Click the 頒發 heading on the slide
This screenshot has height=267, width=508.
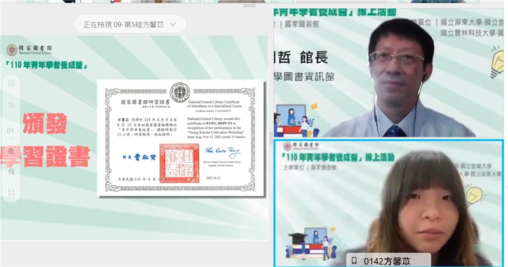[x=44, y=124]
